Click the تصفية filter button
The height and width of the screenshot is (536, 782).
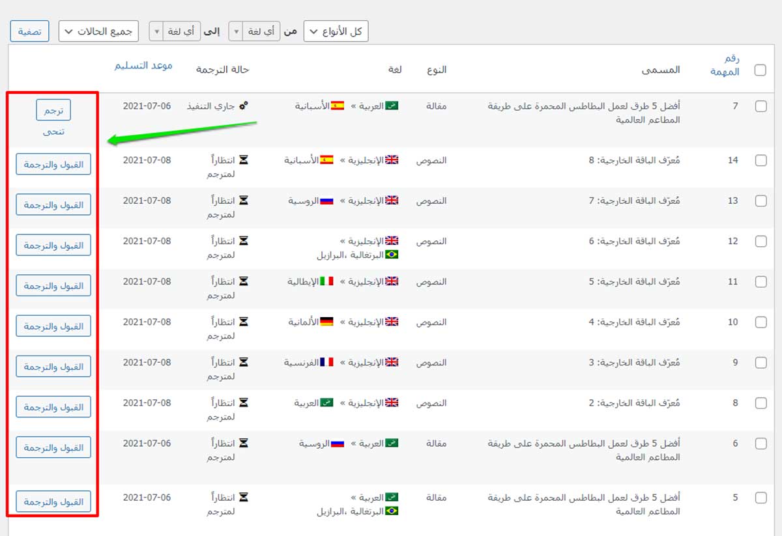pyautogui.click(x=30, y=31)
